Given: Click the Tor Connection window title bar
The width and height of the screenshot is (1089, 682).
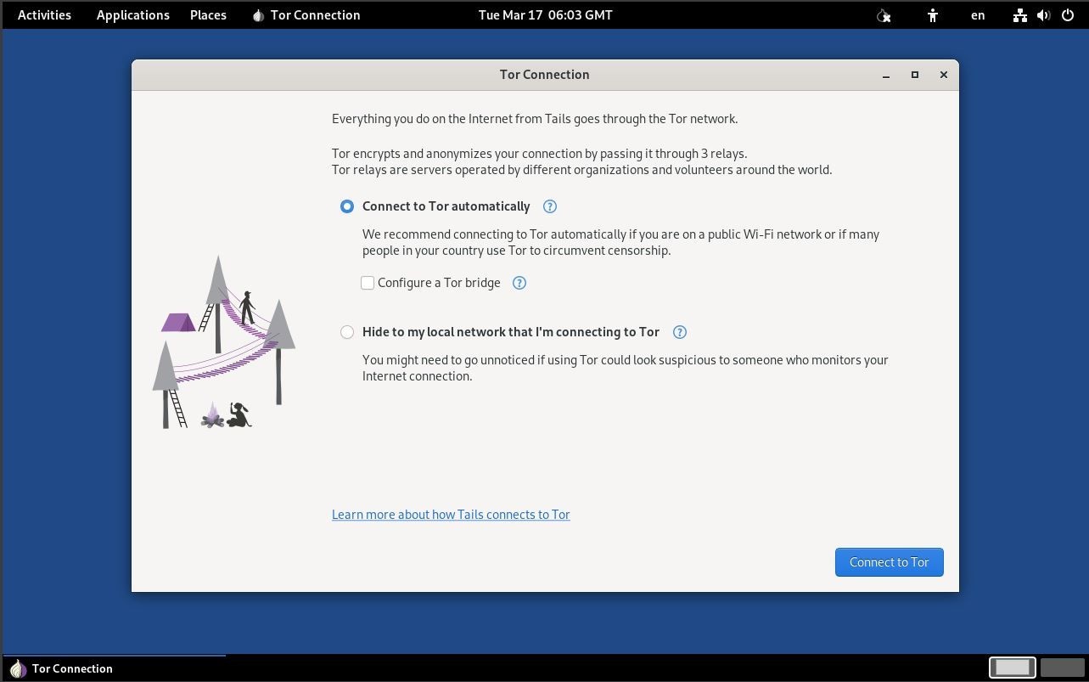Looking at the screenshot, I should [x=545, y=75].
